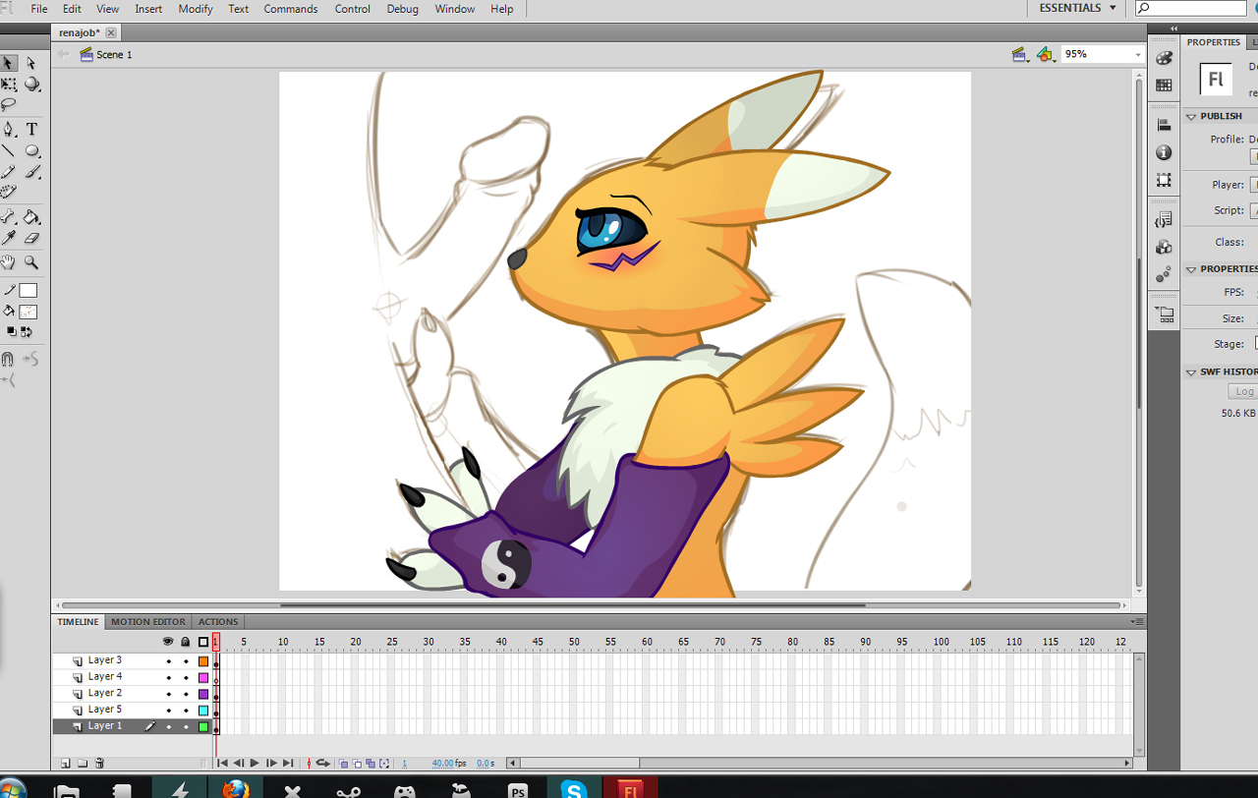
Task: Open the Project panel icon
Action: click(1165, 314)
